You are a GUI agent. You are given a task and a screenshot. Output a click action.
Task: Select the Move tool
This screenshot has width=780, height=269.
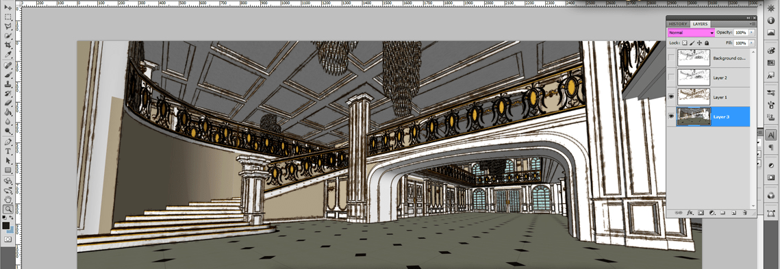coord(8,8)
